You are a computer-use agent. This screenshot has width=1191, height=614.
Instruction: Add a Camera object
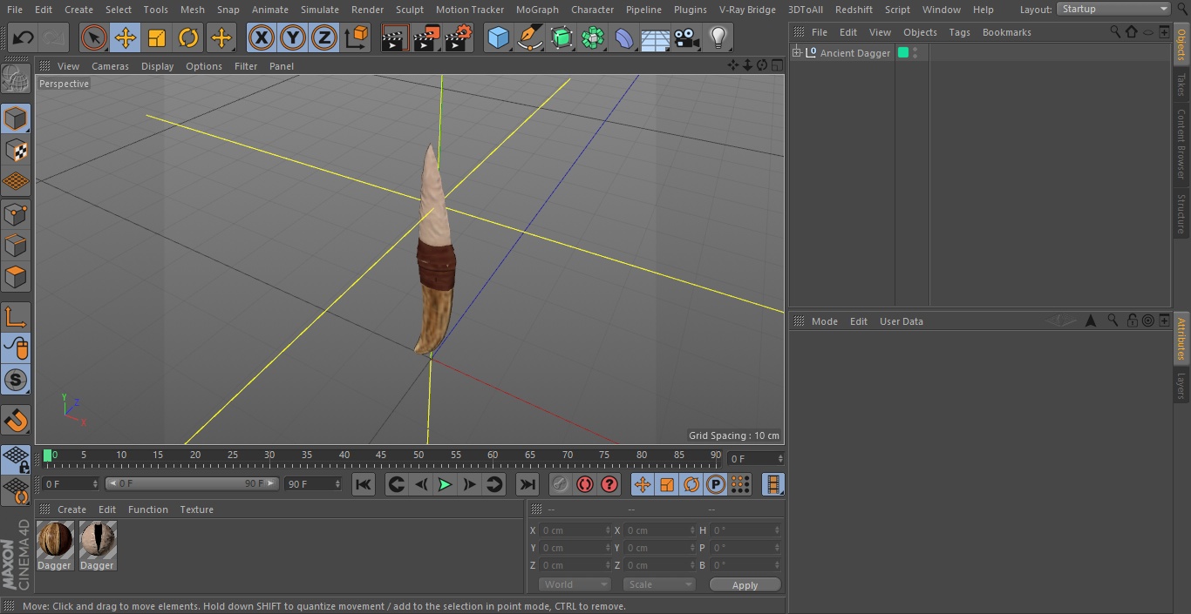coord(686,37)
